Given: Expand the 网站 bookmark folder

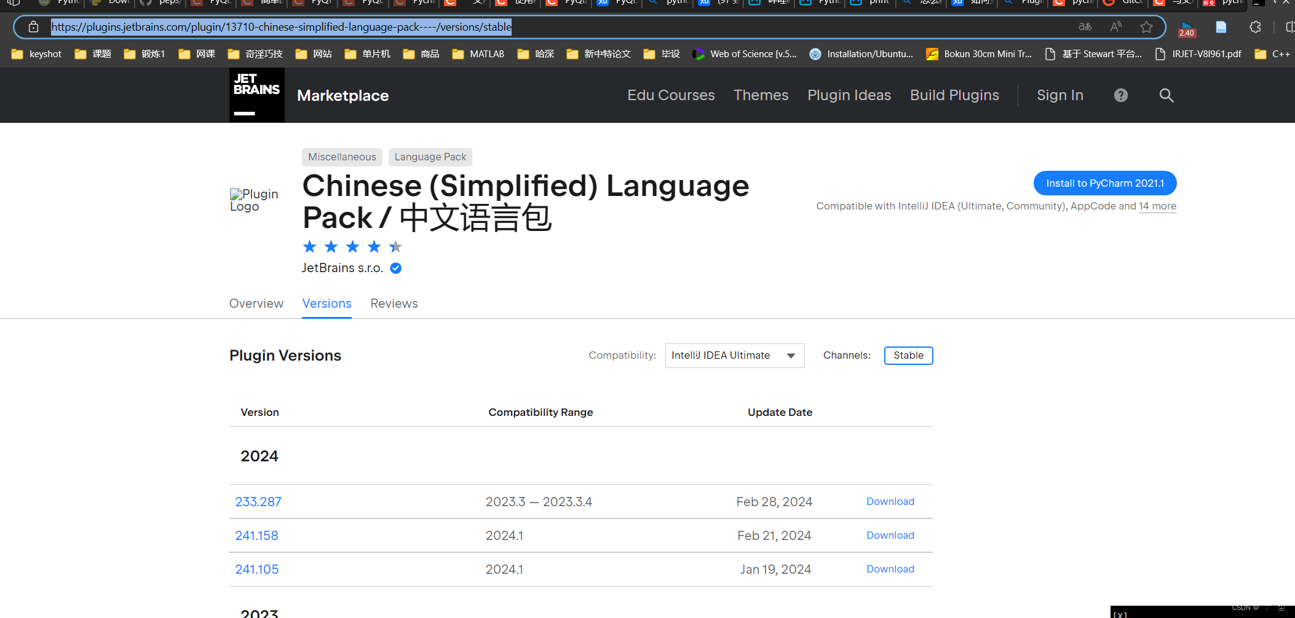Looking at the screenshot, I should tap(314, 54).
